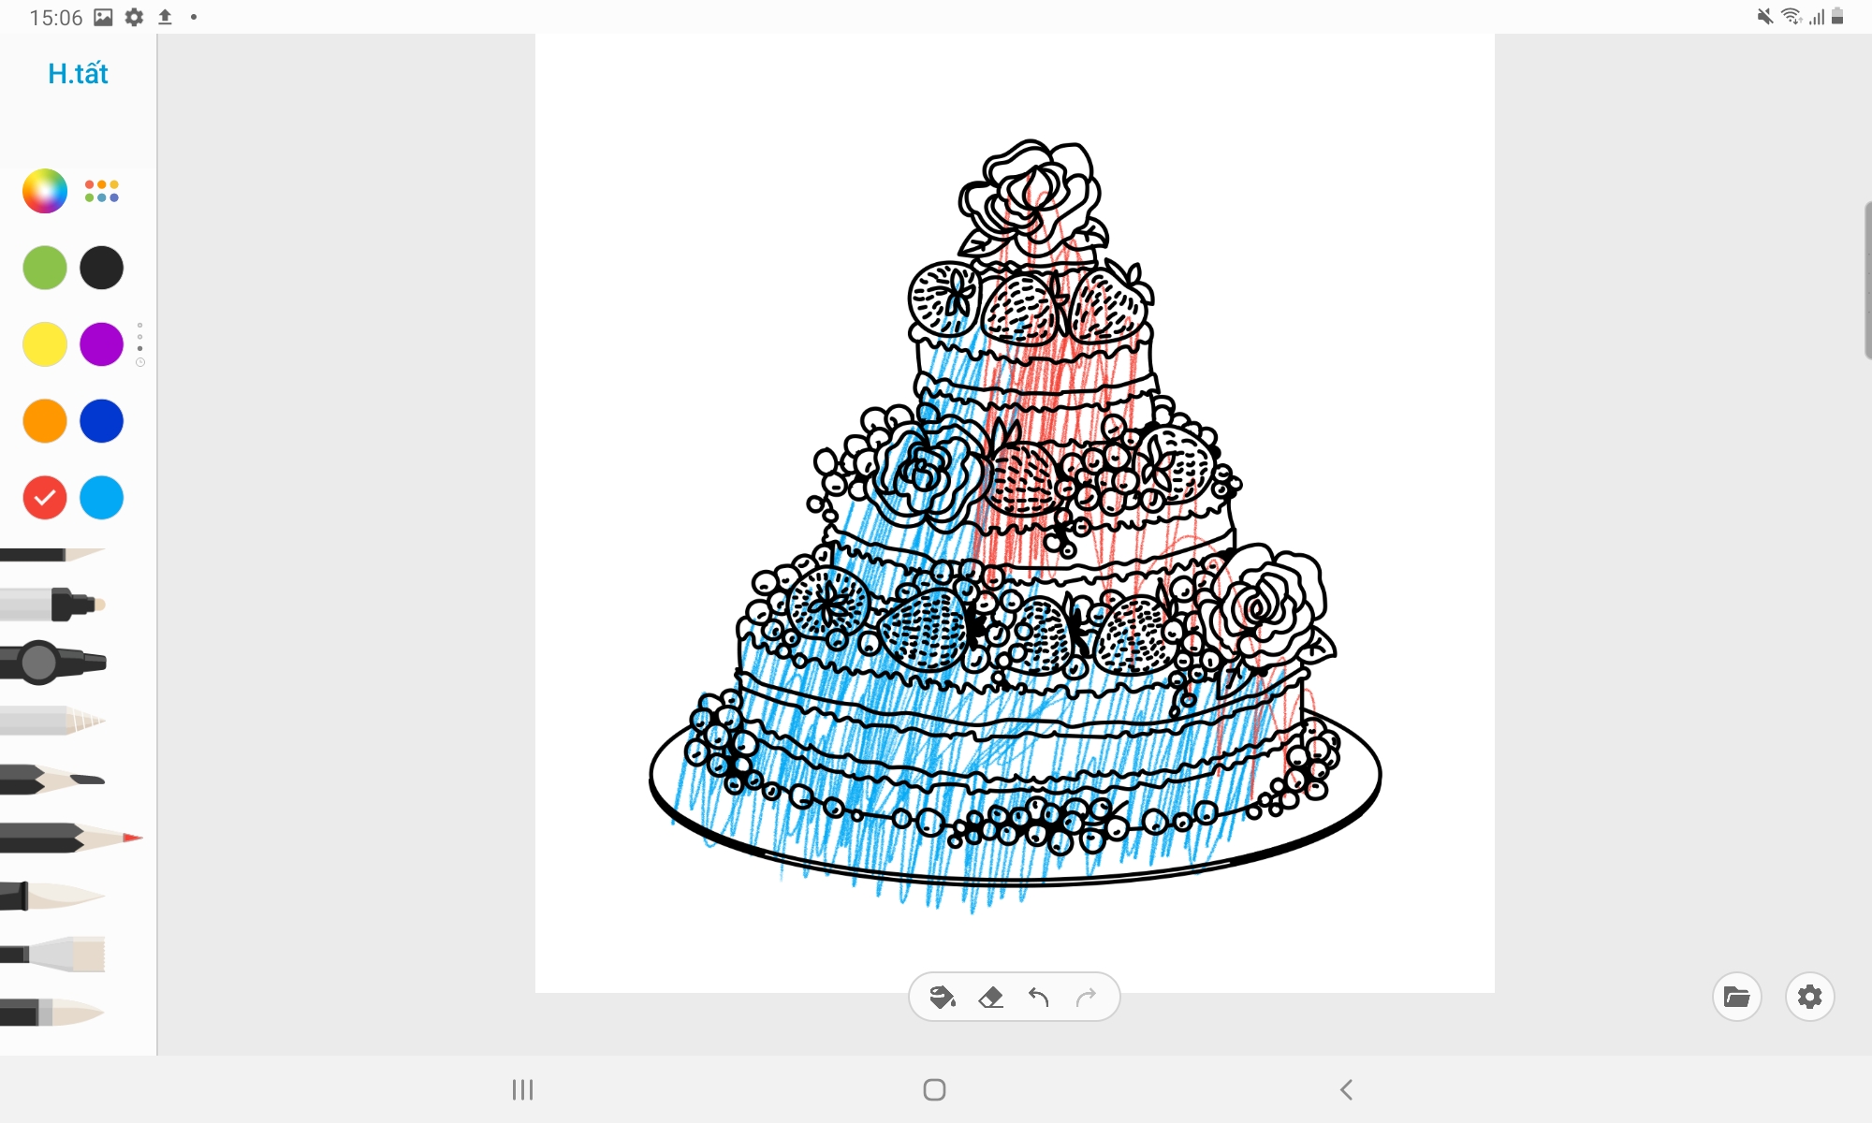1872x1123 pixels.
Task: Open the color wheel picker
Action: click(45, 192)
